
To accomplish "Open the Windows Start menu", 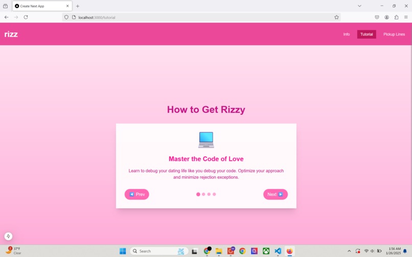I will coord(123,251).
